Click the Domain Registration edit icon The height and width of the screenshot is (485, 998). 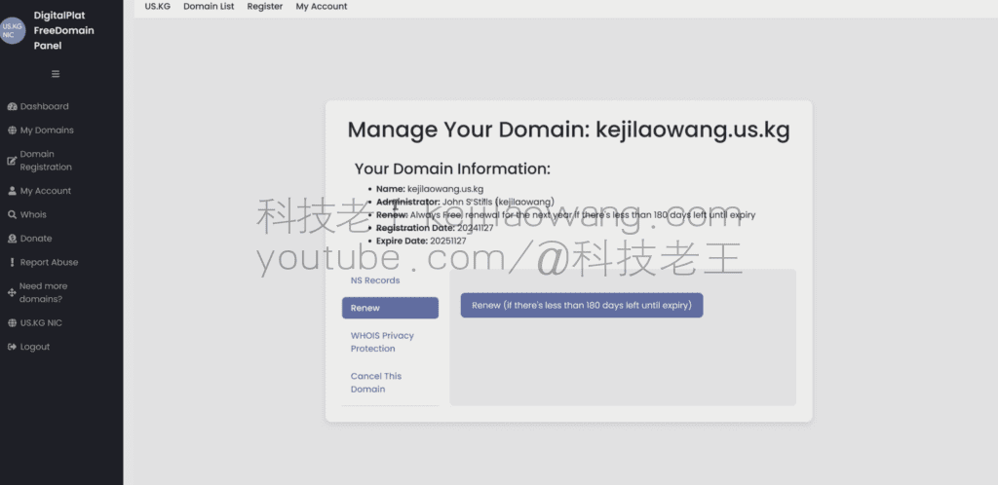pos(12,161)
